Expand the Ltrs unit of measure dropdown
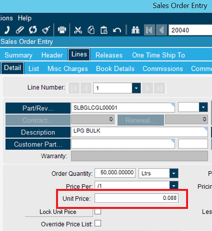 click(x=174, y=173)
